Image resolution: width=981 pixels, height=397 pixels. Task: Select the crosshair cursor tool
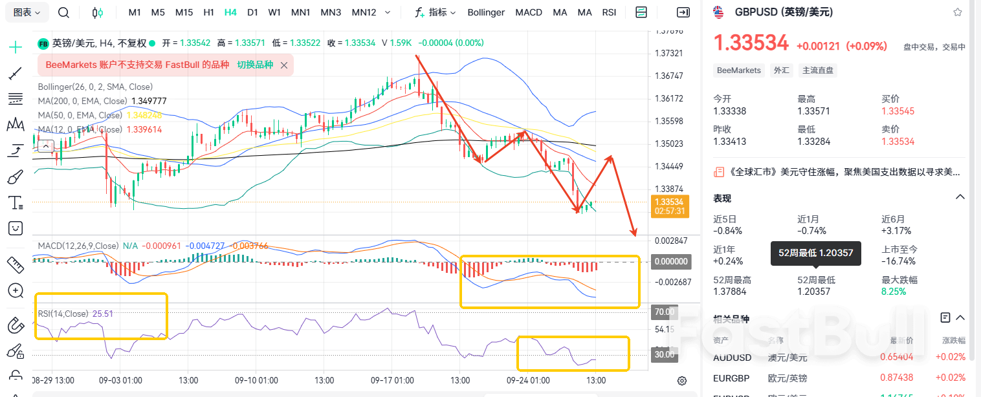point(16,47)
